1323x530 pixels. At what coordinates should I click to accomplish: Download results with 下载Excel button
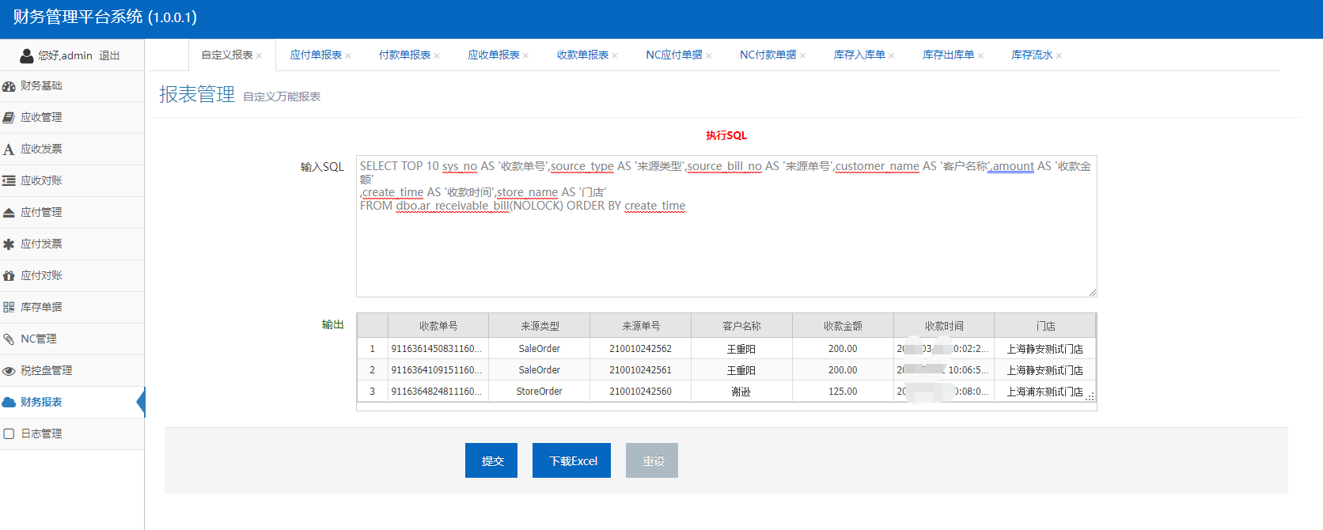coord(571,460)
